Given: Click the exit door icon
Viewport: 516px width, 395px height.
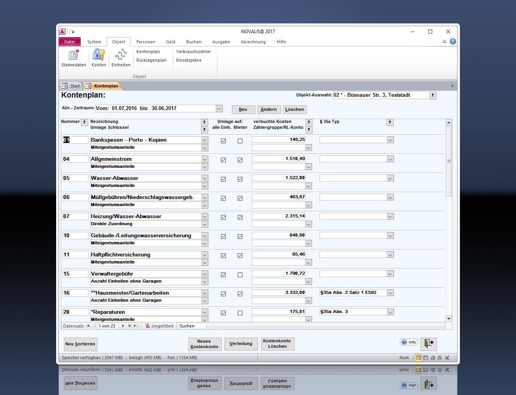Looking at the screenshot, I should pyautogui.click(x=428, y=343).
